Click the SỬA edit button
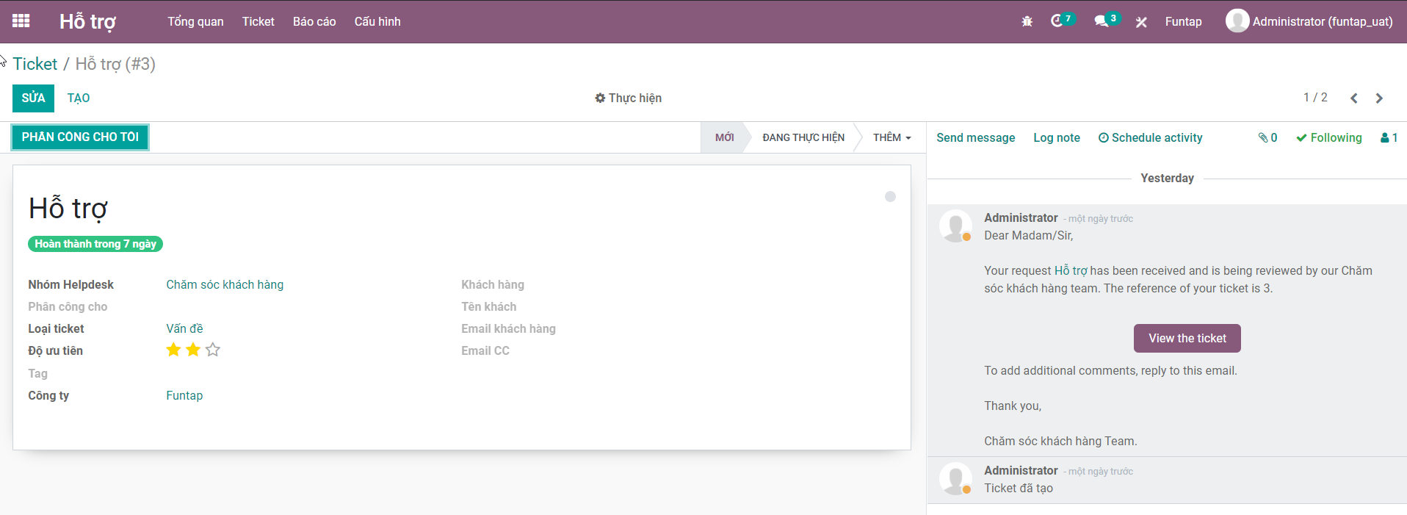The image size is (1407, 515). click(33, 98)
